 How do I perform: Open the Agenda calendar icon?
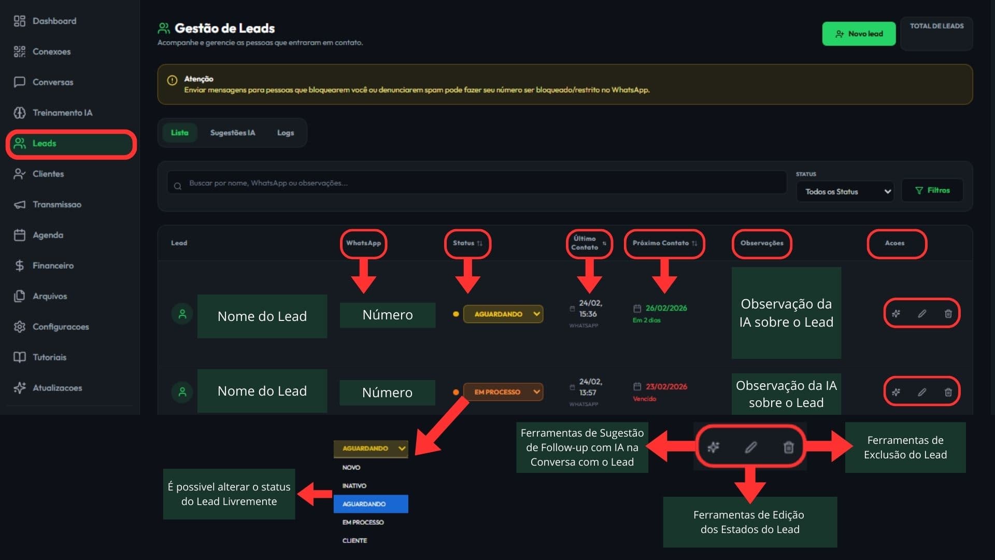click(20, 235)
